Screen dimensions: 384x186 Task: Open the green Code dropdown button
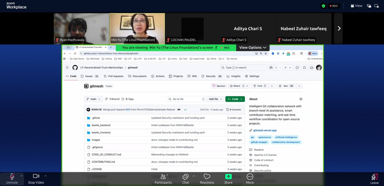235,99
